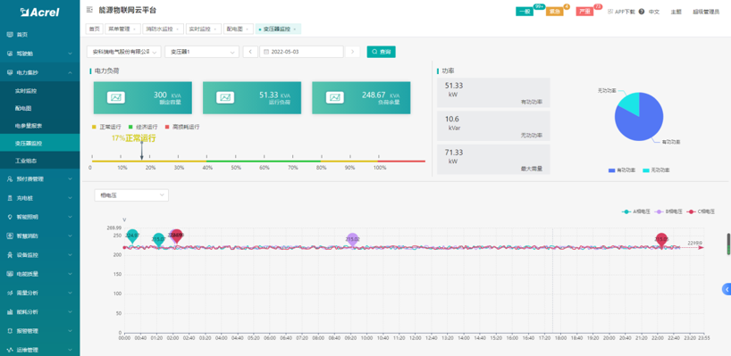Open the 紧急 alarm badge button
The width and height of the screenshot is (731, 356).
555,12
